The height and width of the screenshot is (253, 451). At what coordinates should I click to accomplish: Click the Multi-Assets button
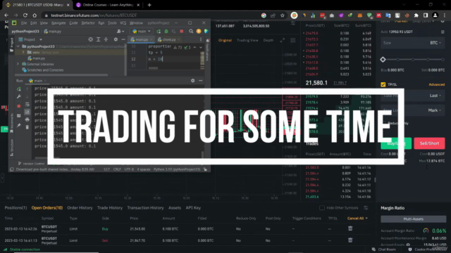[x=414, y=219]
